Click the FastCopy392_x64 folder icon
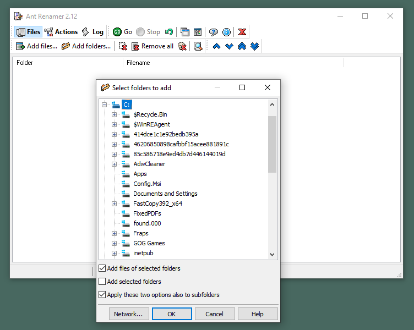Screen dimensions: 414x330 coord(126,204)
